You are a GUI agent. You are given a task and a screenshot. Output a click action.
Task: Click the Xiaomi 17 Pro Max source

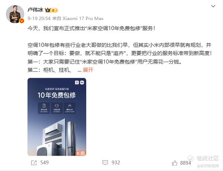click(x=83, y=19)
